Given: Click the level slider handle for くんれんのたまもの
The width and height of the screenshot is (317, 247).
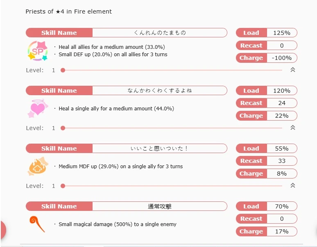Looking at the screenshot, I should 63,70.
